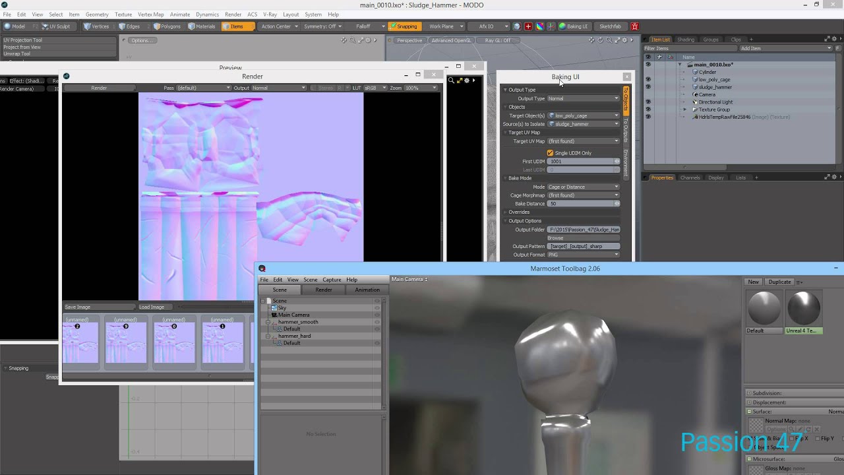
Task: Toggle visibility of Sky in Toolbag scene
Action: tap(377, 308)
